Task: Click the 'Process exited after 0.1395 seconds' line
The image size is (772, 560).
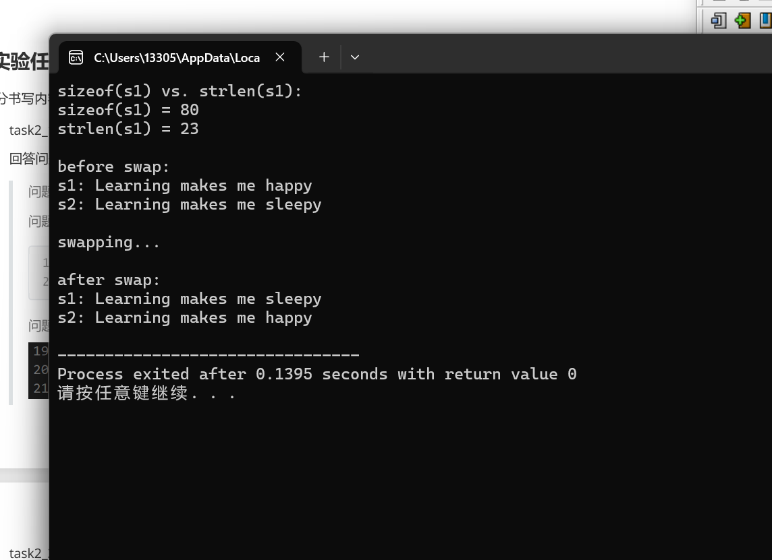Action: [317, 374]
